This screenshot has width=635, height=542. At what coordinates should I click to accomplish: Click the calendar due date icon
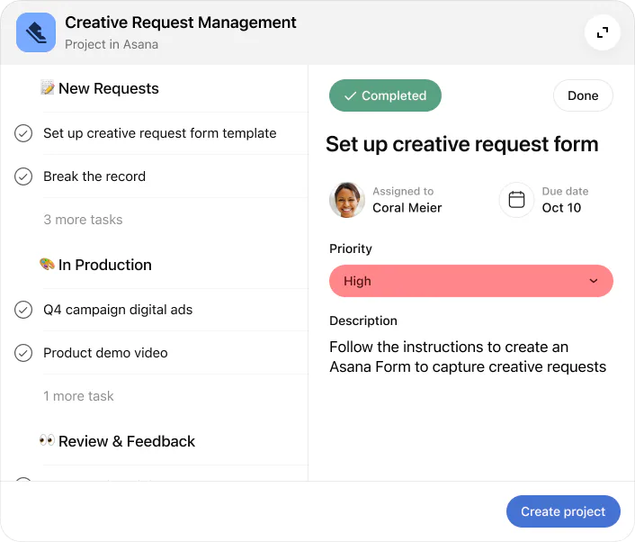[x=516, y=200]
